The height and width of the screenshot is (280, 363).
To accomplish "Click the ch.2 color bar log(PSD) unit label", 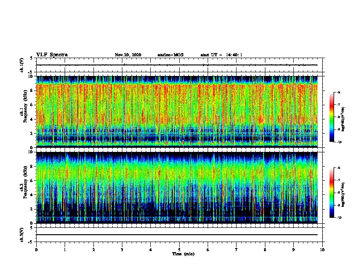I will [x=343, y=194].
